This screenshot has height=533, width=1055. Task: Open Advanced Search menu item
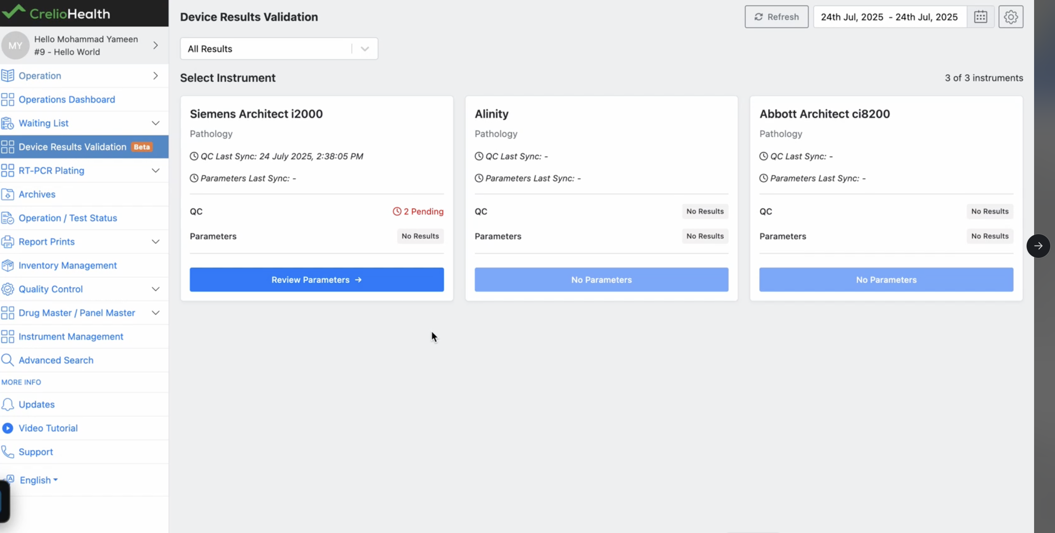tap(84, 360)
